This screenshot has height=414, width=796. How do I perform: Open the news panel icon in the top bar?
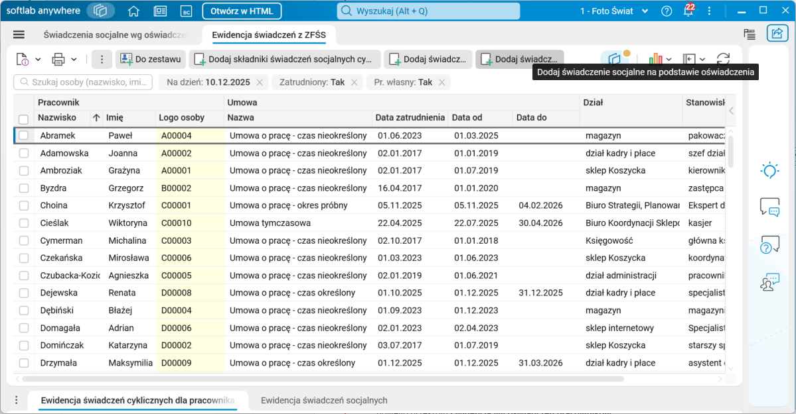click(160, 11)
